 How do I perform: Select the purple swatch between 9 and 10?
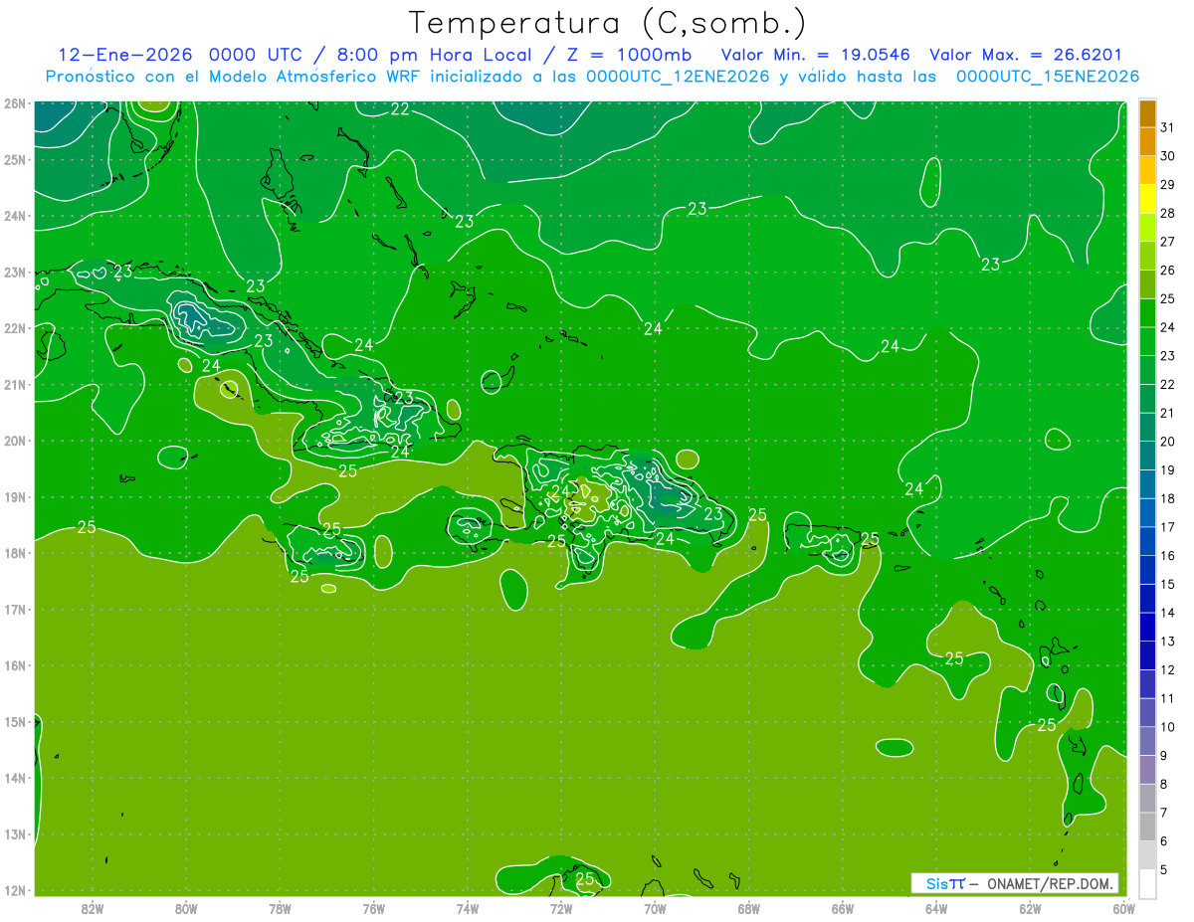click(1147, 741)
